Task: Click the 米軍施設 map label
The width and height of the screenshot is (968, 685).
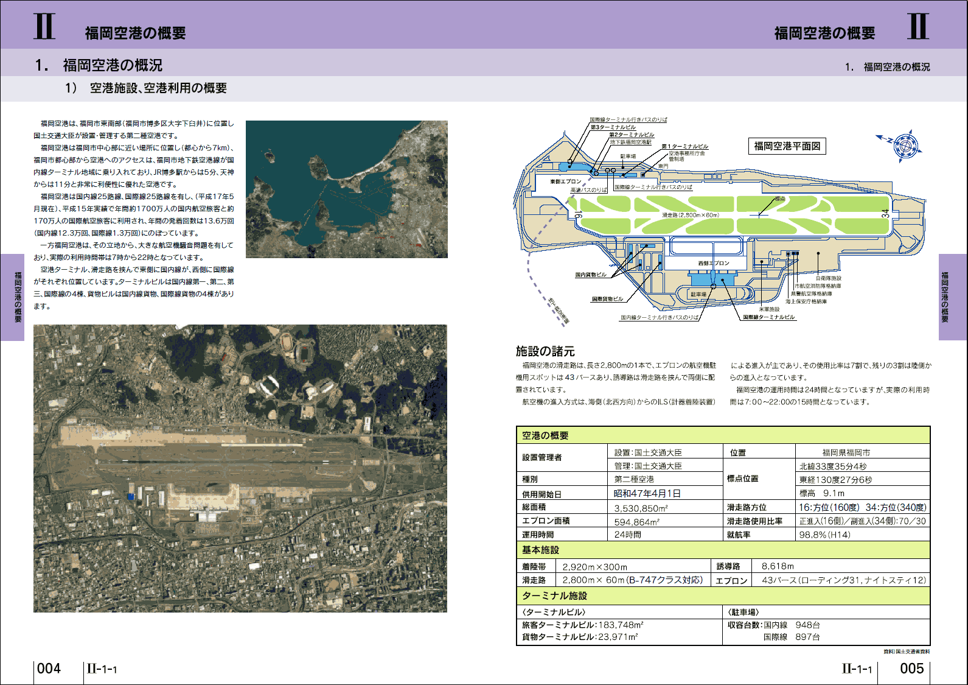Action: pos(769,309)
